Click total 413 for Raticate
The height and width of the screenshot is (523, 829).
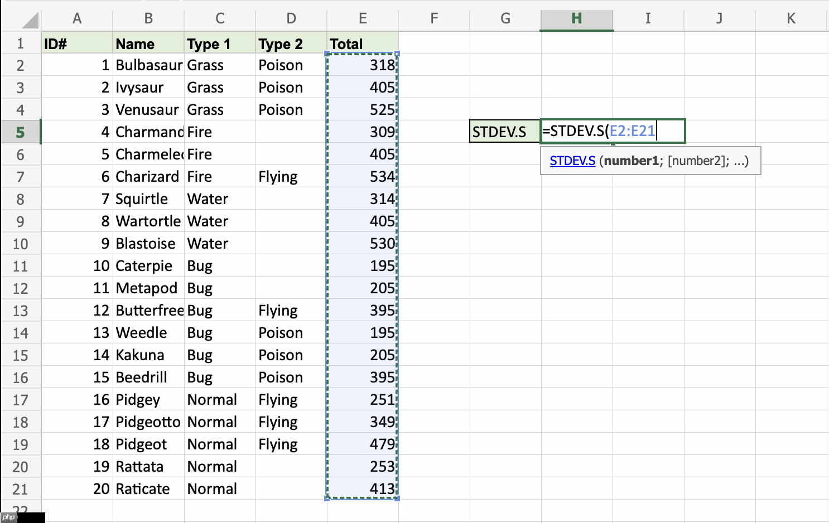pyautogui.click(x=363, y=489)
